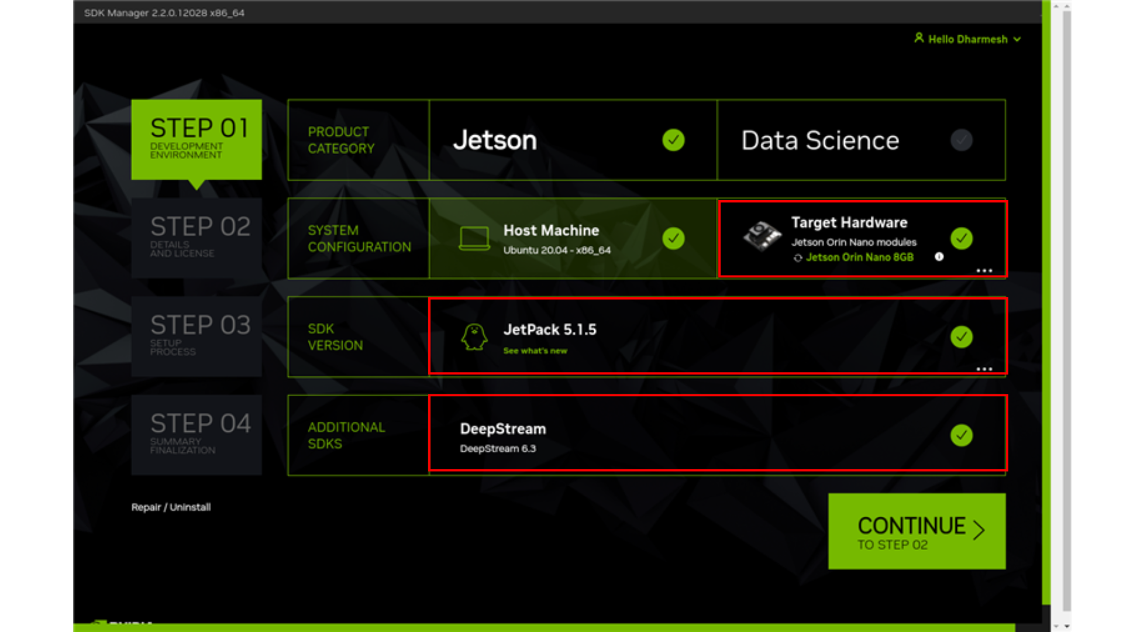The height and width of the screenshot is (632, 1123).
Task: Go to STEP 03 Setup Process
Action: click(x=197, y=336)
